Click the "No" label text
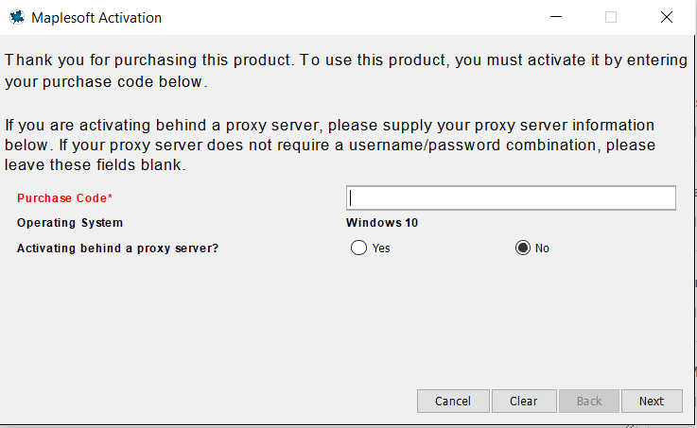 tap(542, 248)
